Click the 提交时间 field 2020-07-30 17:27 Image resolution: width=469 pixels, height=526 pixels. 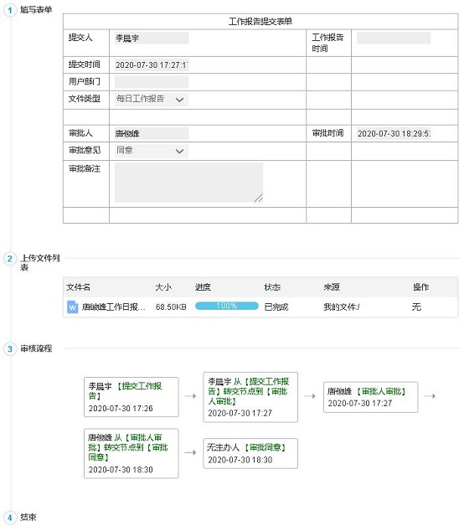[152, 64]
